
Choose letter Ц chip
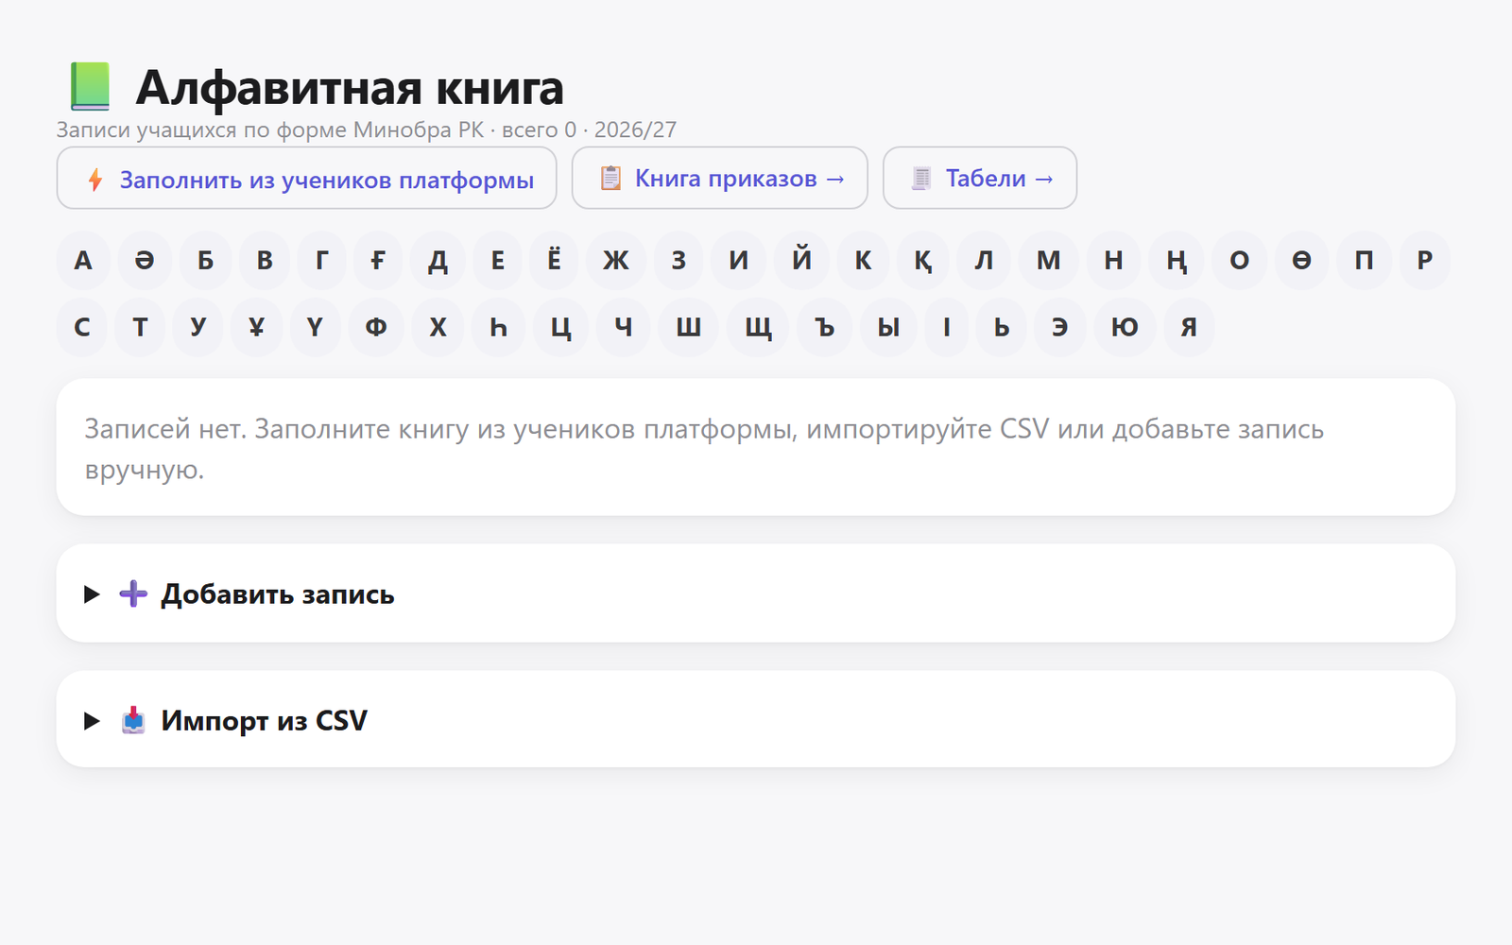click(x=560, y=327)
